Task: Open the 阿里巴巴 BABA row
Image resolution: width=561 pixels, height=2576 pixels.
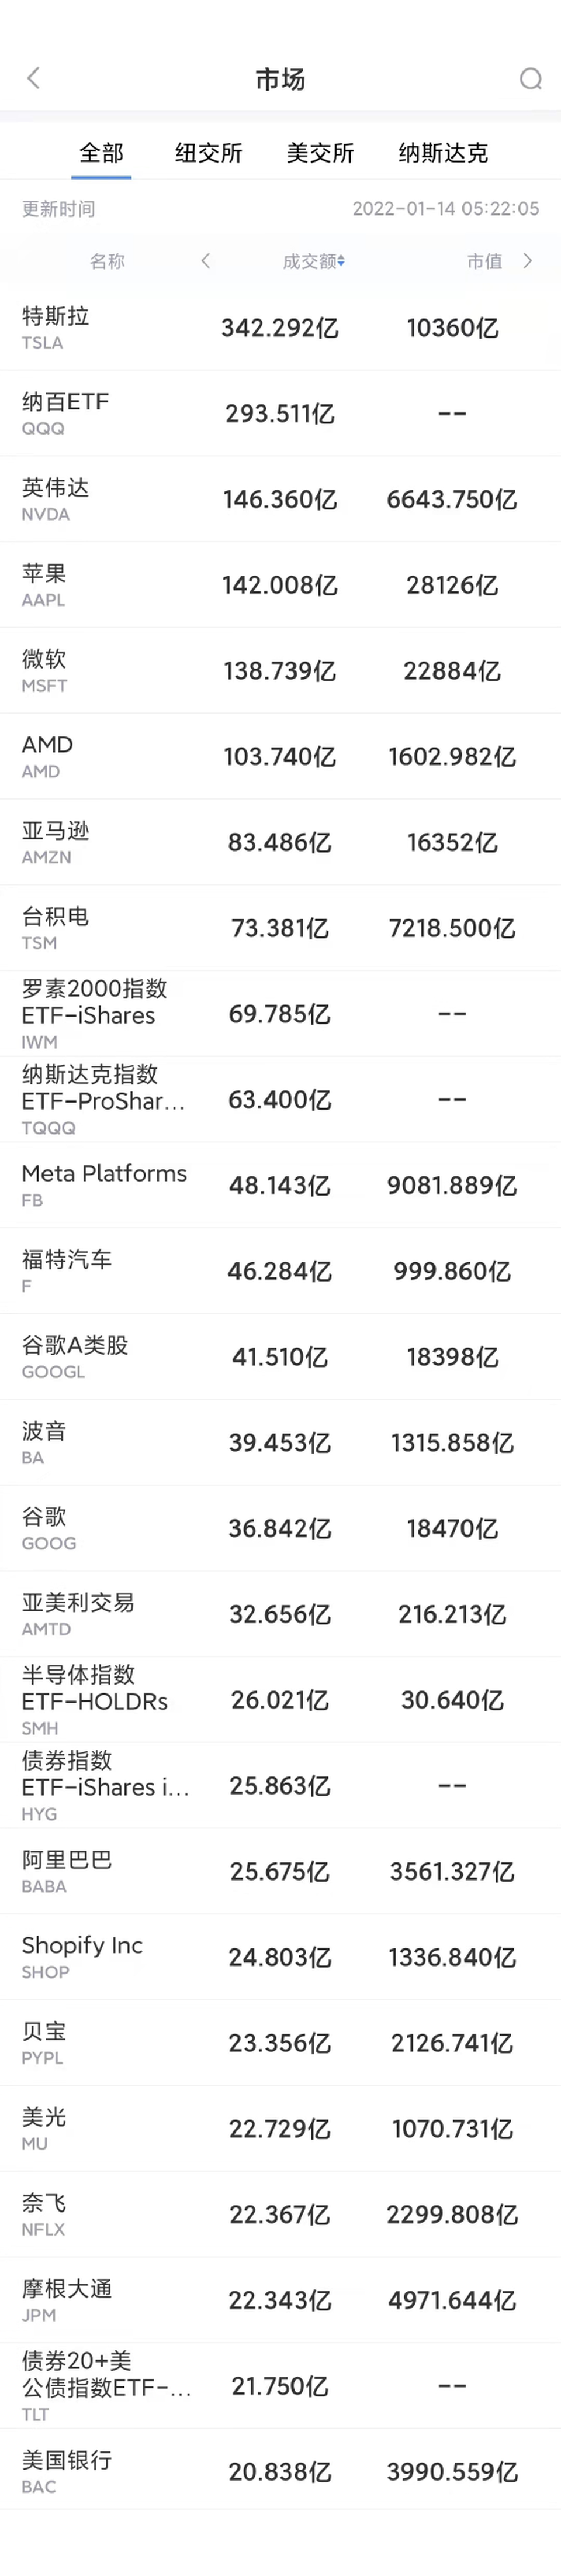Action: (280, 1871)
